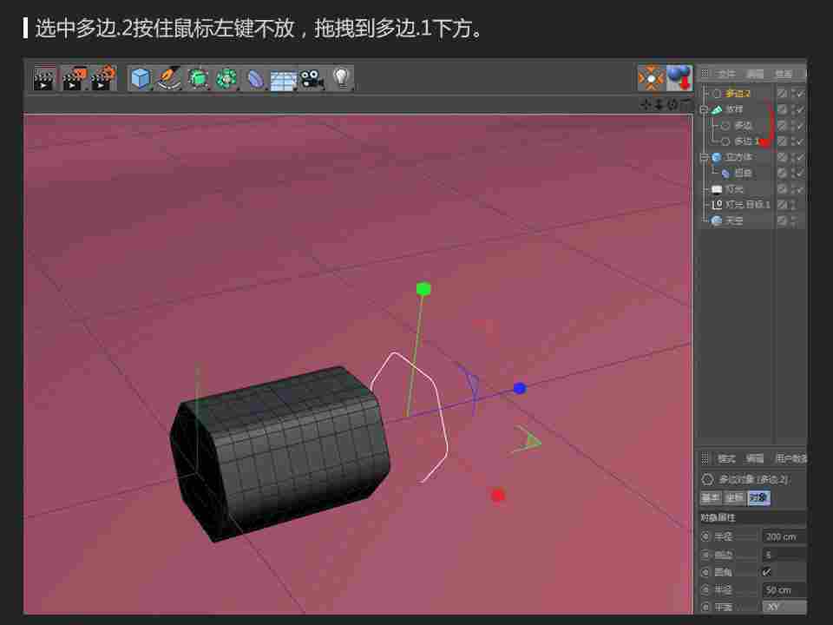Toggle the 圆角 checkbox in object properties
The image size is (833, 625).
765,571
